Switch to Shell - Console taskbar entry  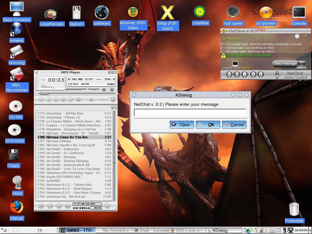point(151,230)
